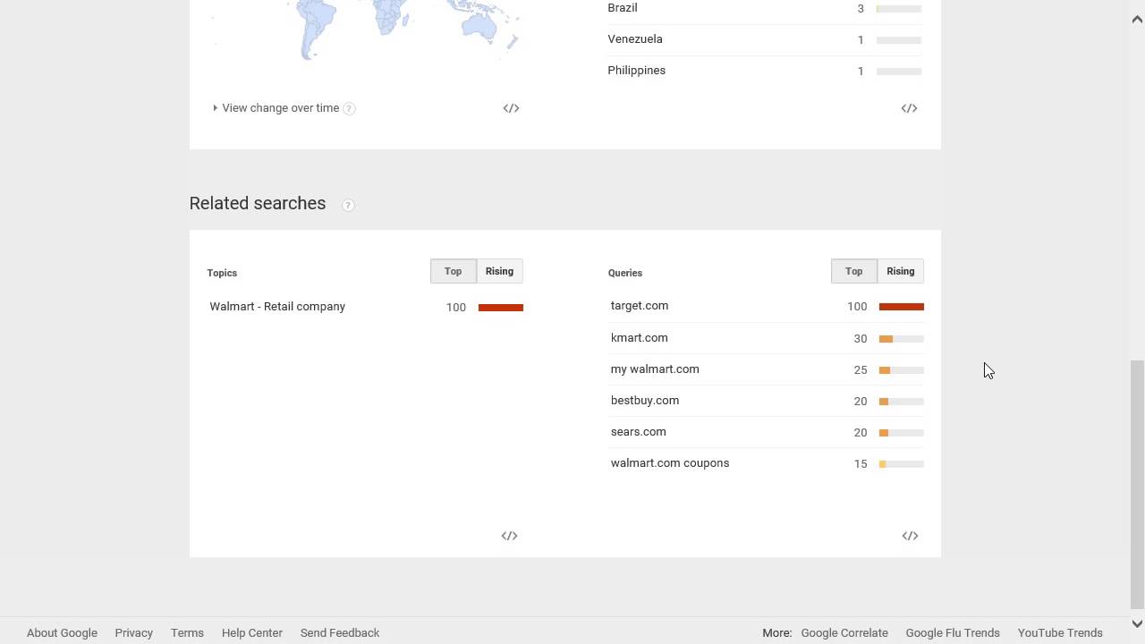1145x644 pixels.
Task: Click the page scroll down arrow
Action: click(x=1137, y=624)
